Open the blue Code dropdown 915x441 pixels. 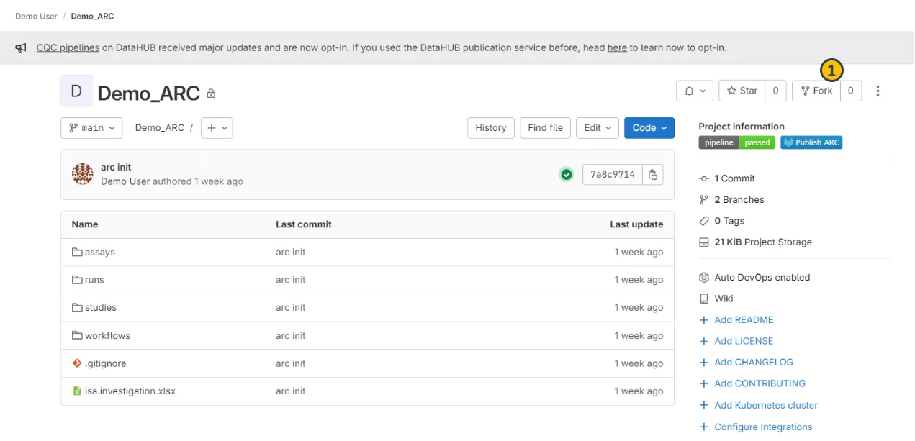pos(649,128)
